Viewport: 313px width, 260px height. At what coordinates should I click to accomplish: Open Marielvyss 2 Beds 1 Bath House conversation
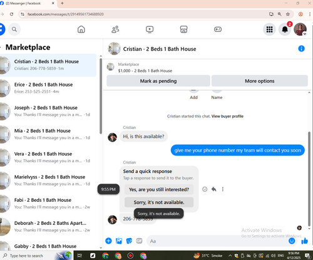coord(48,180)
